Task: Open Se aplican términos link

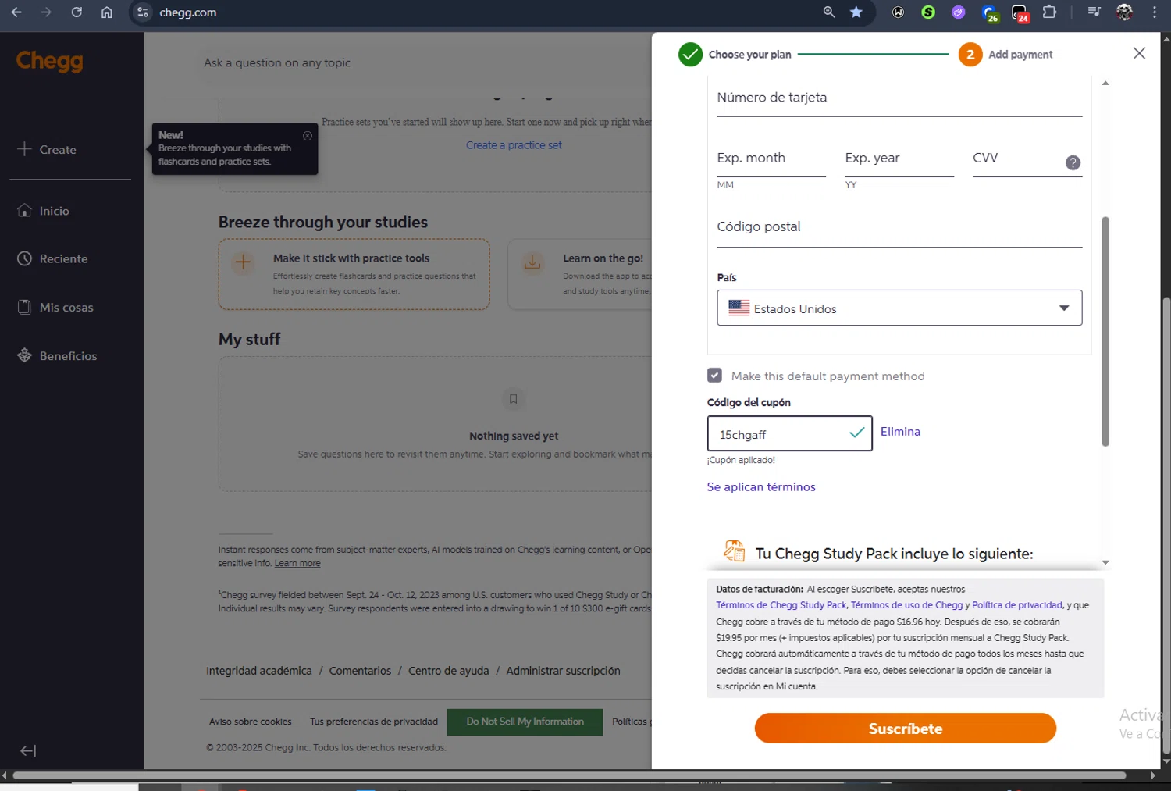Action: 761,486
